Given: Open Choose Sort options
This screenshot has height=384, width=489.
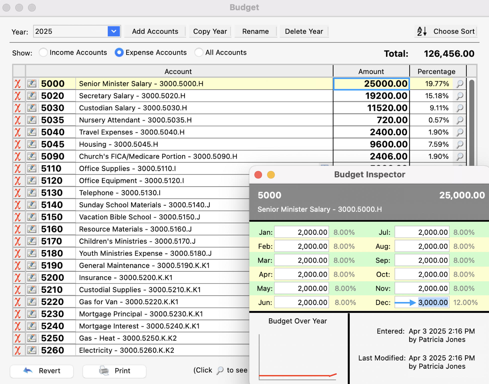Looking at the screenshot, I should [x=453, y=31].
